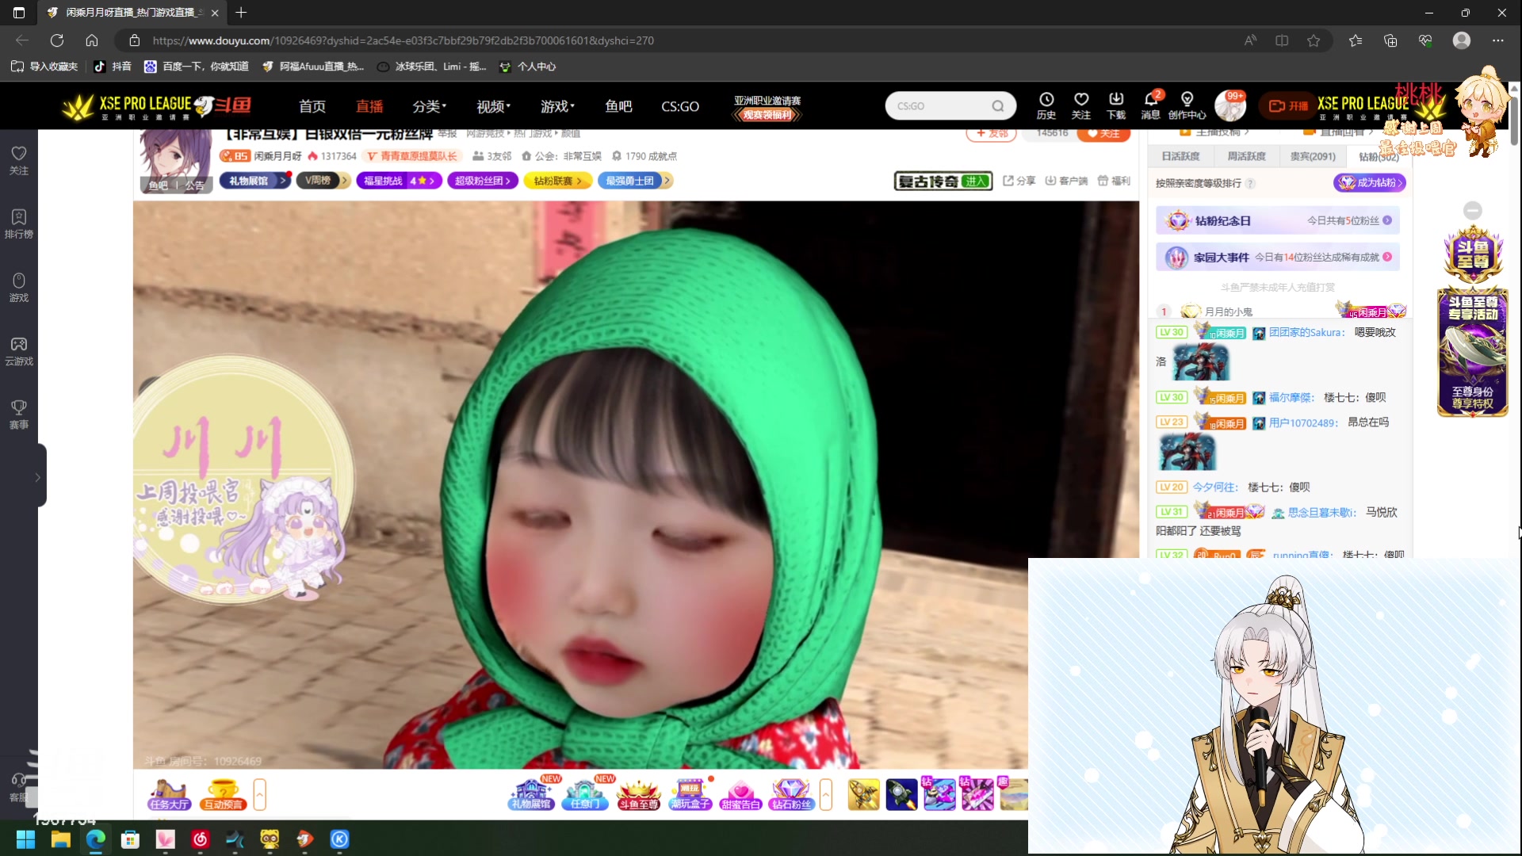
Task: Click the help icon beside 按照亲密度等级排行
Action: point(1250,183)
